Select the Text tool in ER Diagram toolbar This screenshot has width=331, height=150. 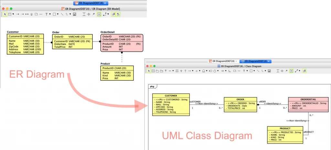47,14
